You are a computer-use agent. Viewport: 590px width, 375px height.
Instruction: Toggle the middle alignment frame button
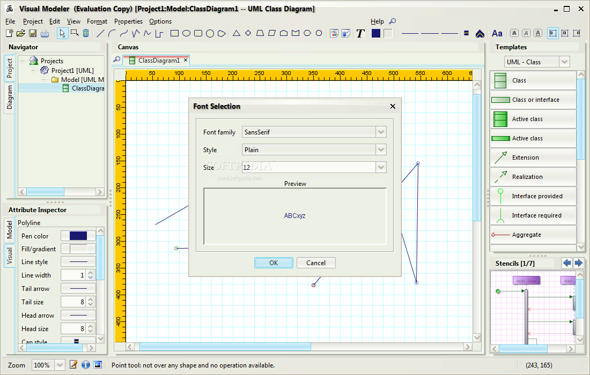pyautogui.click(x=564, y=33)
